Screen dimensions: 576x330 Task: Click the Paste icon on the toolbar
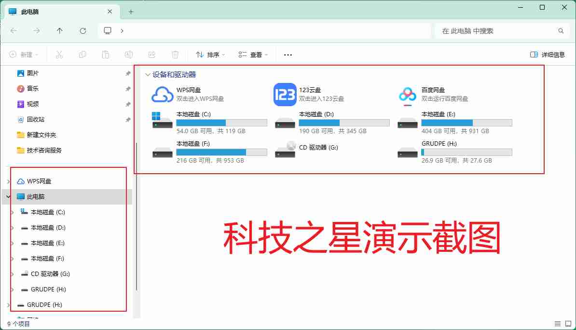[106, 54]
